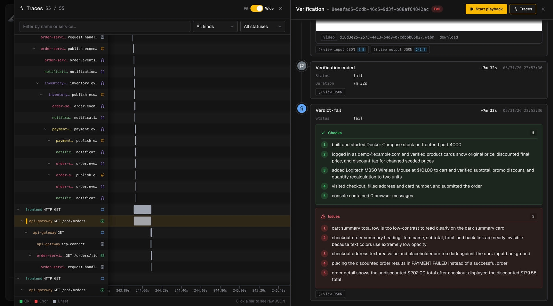
Task: Collapse the inventory… publish eco… row
Action: [x=41, y=95]
